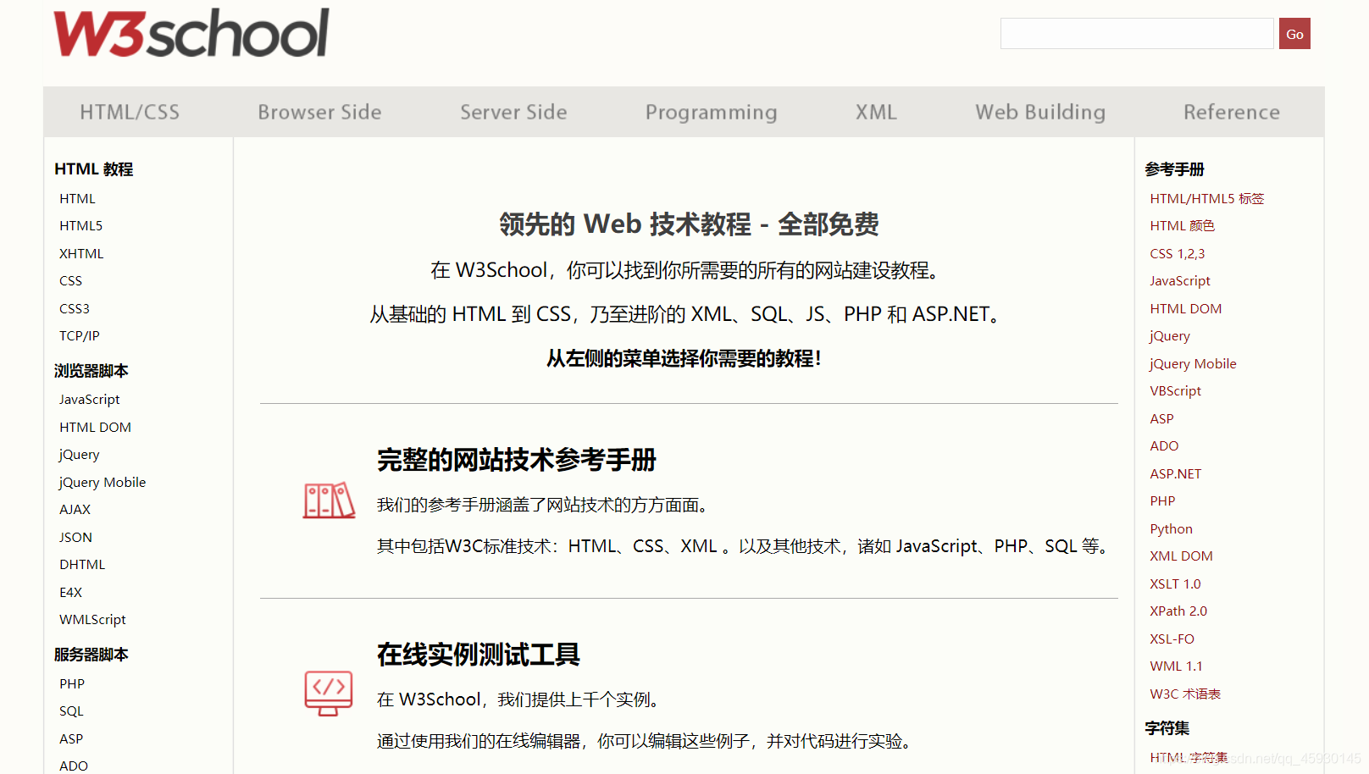Open PHP reference in right sidebar
This screenshot has width=1369, height=774.
coord(1162,501)
